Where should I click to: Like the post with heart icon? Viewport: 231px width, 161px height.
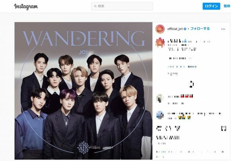(x=159, y=129)
